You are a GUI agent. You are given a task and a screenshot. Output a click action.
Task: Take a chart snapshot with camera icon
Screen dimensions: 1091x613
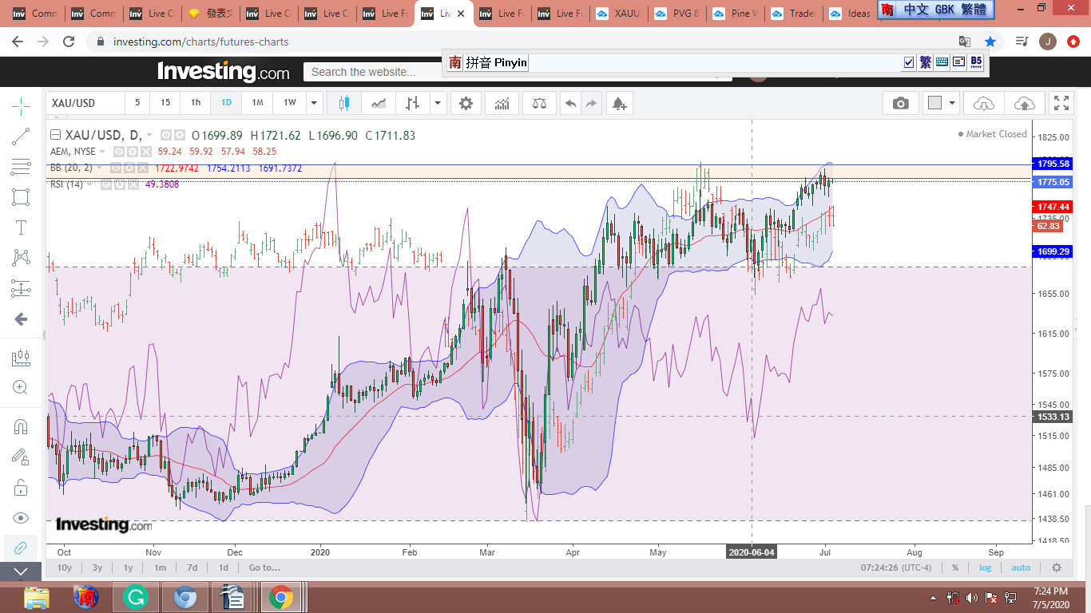901,103
